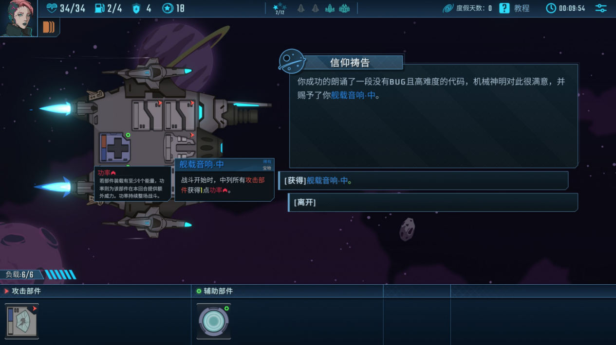This screenshot has height=345, width=616.
Task: Select the circular auxiliary component card
Action: coord(214,321)
